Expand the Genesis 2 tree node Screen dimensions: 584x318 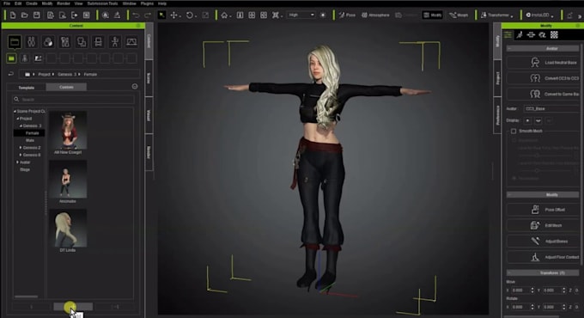21,148
